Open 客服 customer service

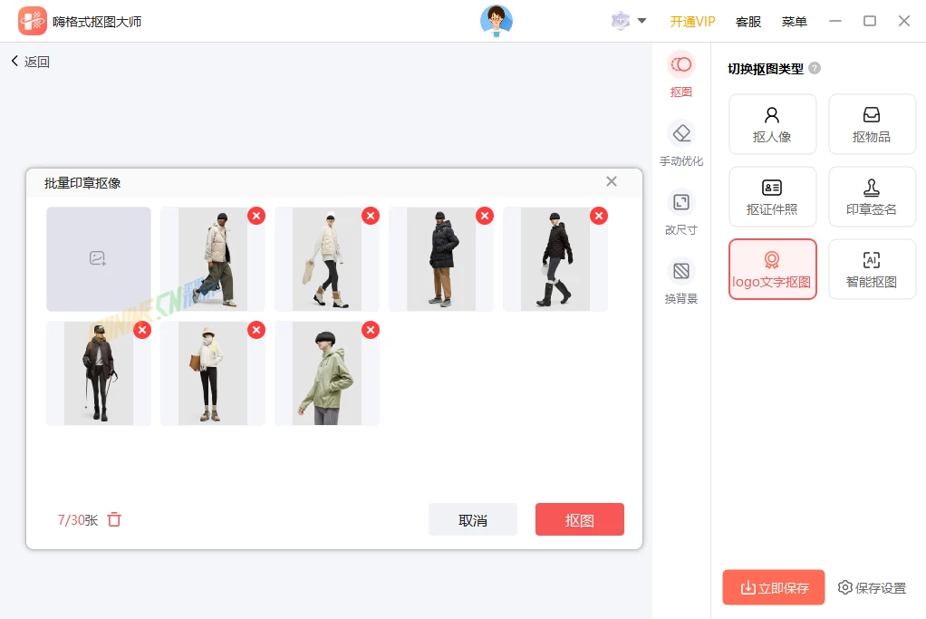click(x=748, y=22)
